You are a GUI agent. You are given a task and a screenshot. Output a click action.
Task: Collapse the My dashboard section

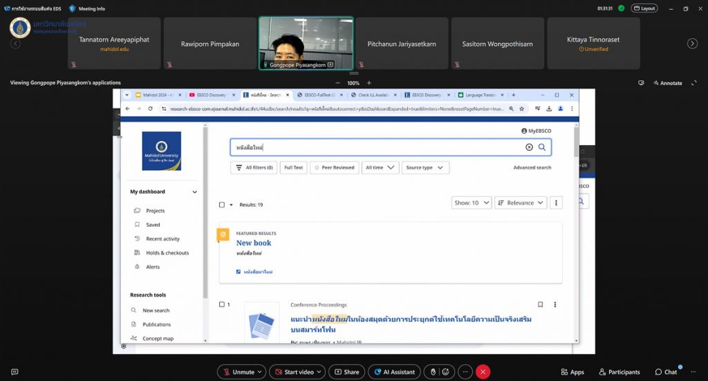click(x=194, y=192)
